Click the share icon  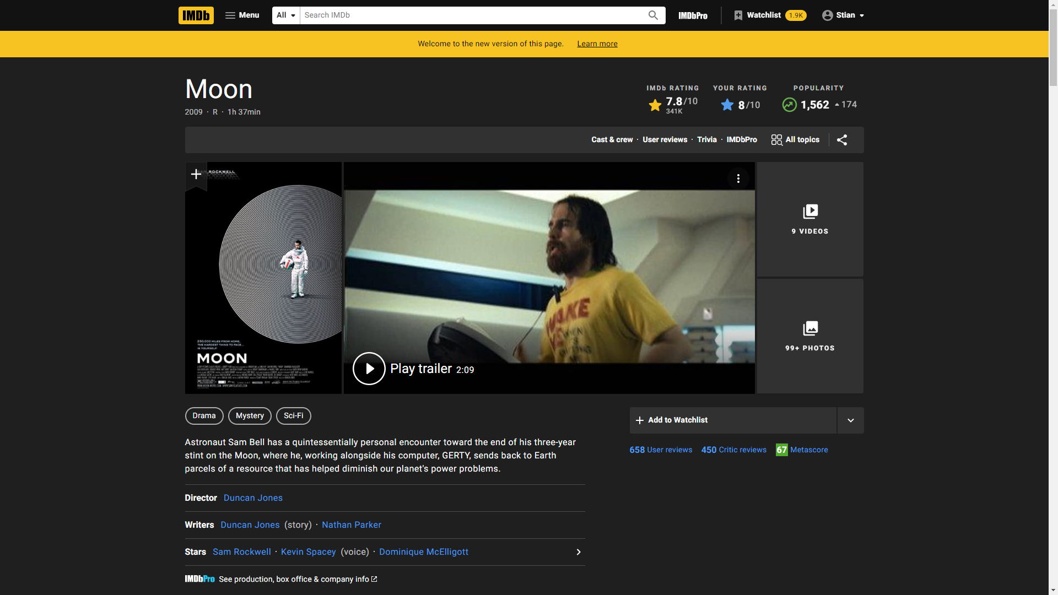click(842, 140)
